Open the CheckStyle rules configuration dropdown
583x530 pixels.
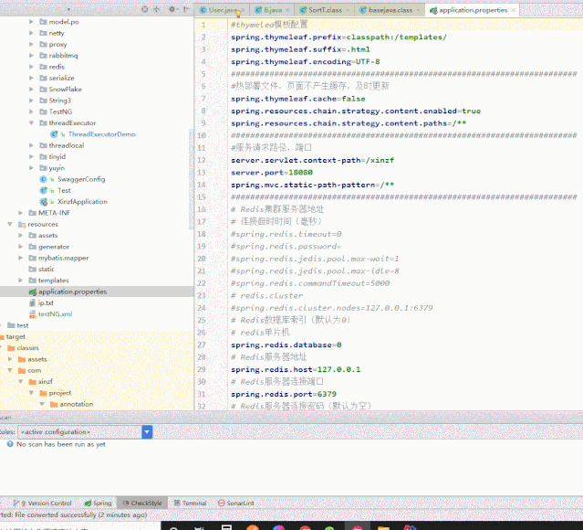(147, 431)
